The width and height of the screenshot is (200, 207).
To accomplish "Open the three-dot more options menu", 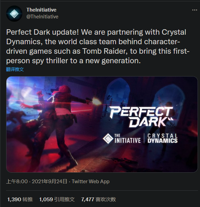I will click(195, 10).
